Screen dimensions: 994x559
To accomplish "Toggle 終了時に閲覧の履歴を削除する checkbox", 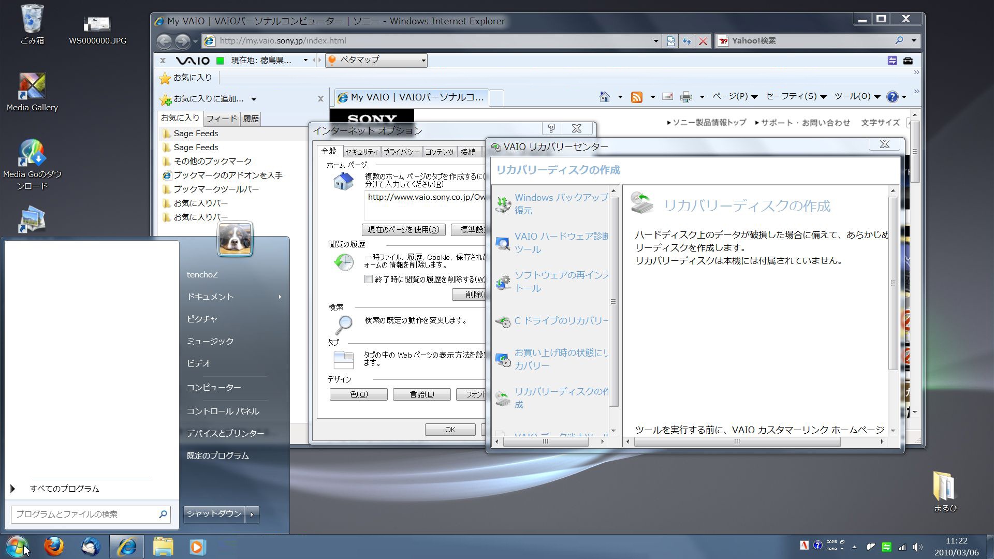I will point(369,279).
